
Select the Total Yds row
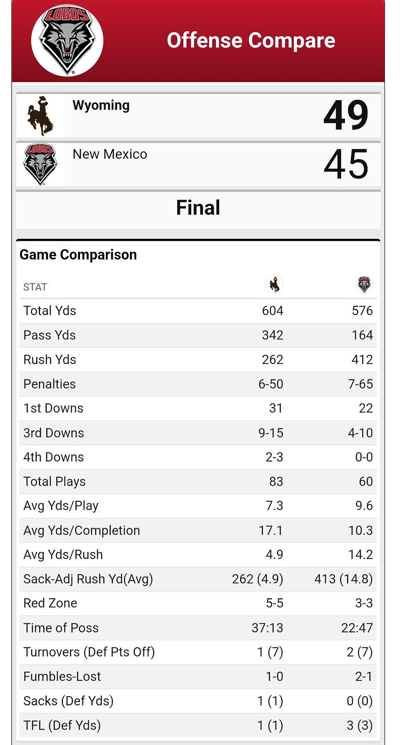coord(198,311)
